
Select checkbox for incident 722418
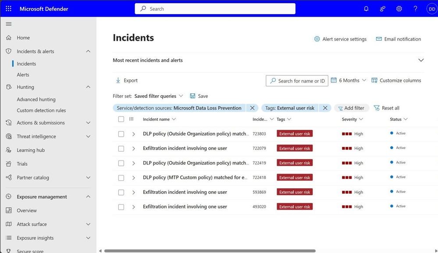121,178
